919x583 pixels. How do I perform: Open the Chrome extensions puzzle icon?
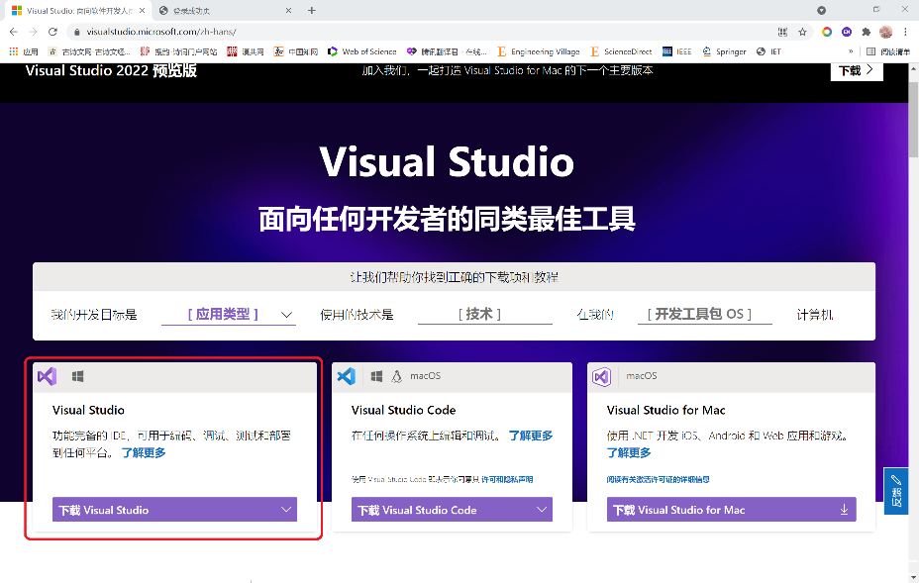coord(866,32)
